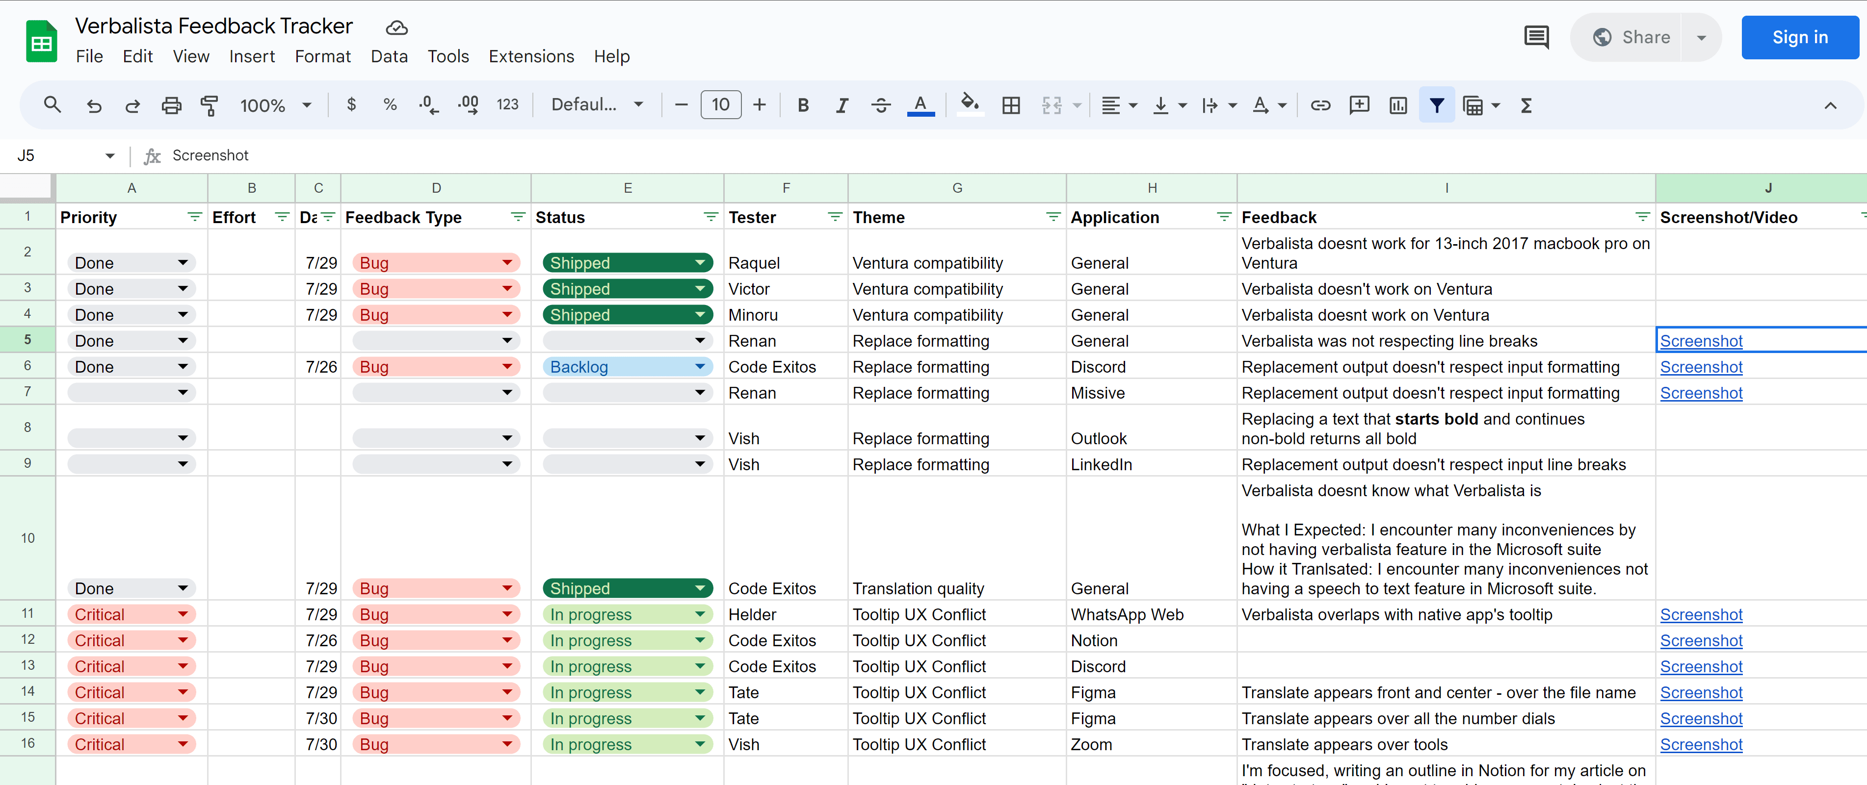This screenshot has width=1867, height=785.
Task: Open the Screenshot link for Notion row
Action: (1700, 641)
